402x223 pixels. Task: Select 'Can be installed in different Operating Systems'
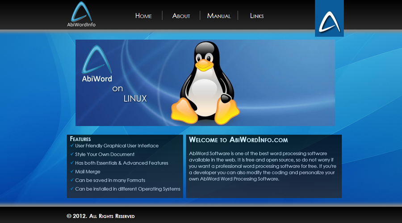pyautogui.click(x=128, y=189)
